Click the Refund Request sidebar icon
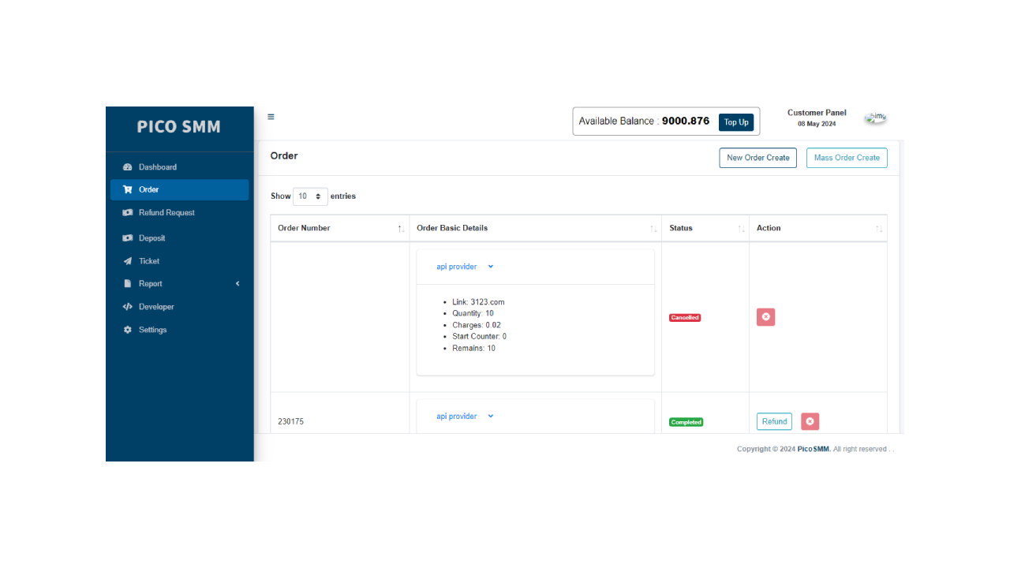The width and height of the screenshot is (1010, 568). [128, 212]
